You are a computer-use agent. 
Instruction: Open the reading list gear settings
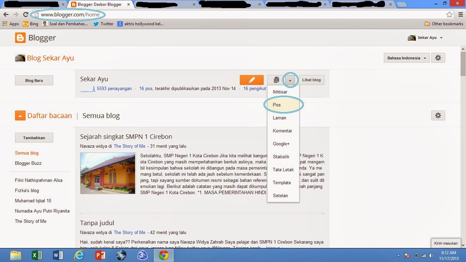click(438, 116)
